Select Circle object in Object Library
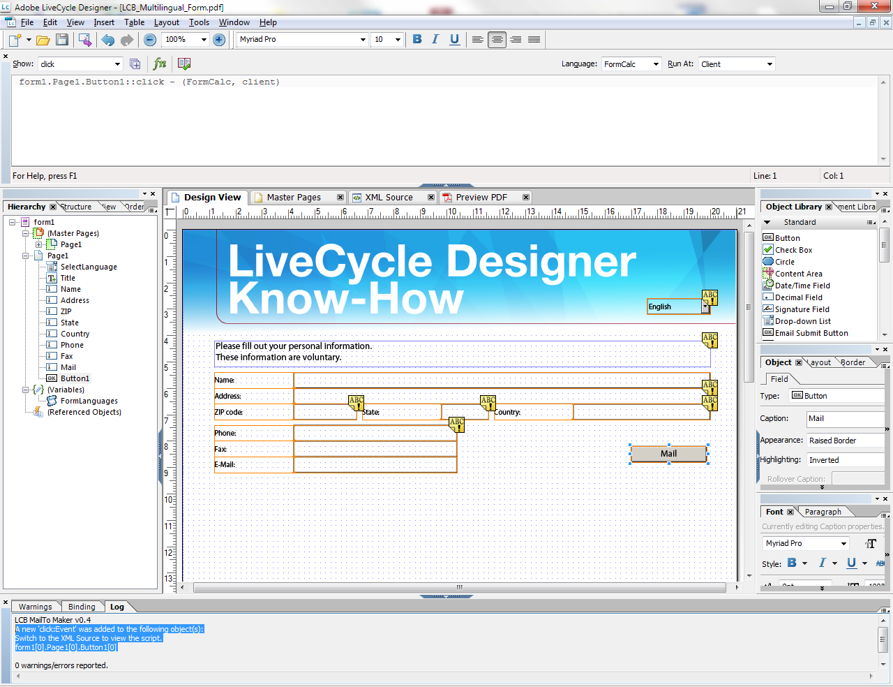Screen dimensions: 893x687 [x=785, y=262]
